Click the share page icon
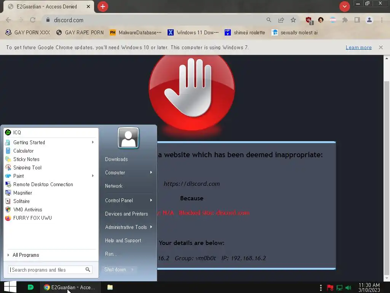This screenshot has height=293, width=390. [281, 20]
